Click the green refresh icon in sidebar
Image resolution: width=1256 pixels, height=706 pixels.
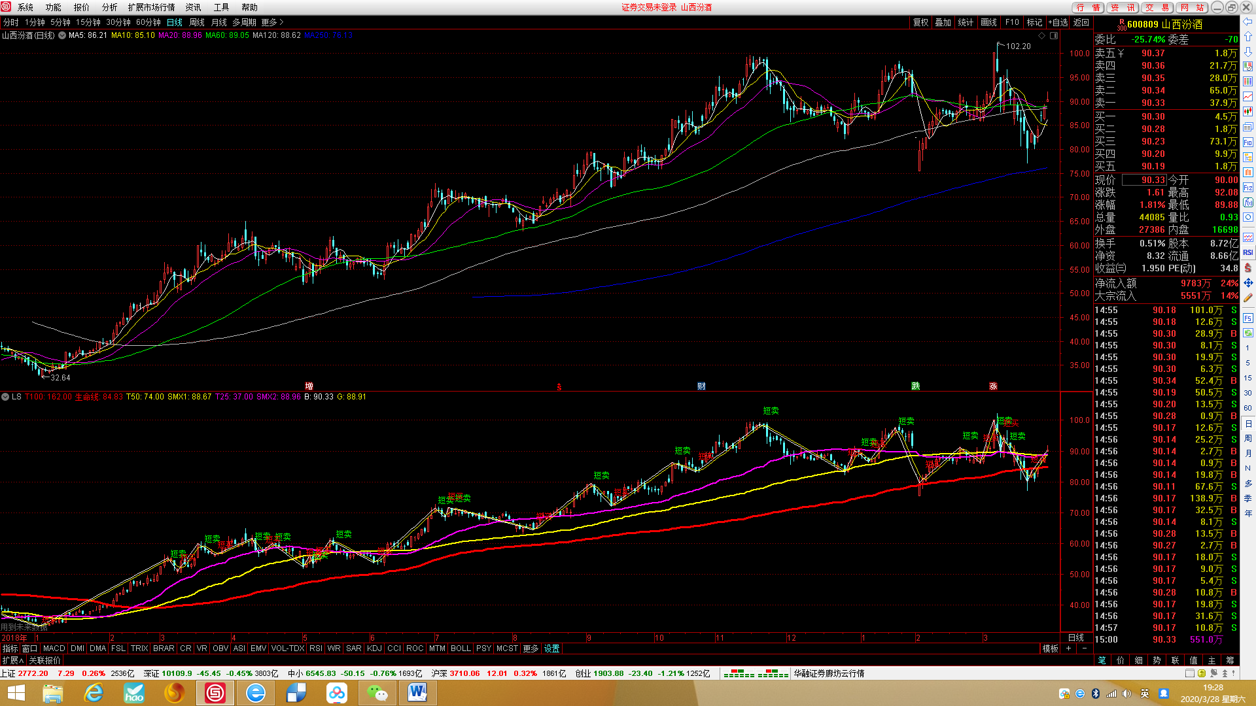click(x=1248, y=333)
